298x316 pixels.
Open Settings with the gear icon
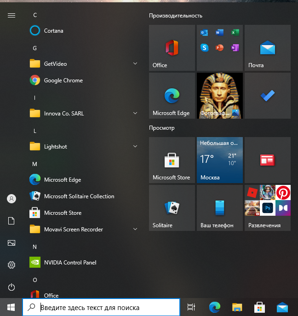point(11,265)
